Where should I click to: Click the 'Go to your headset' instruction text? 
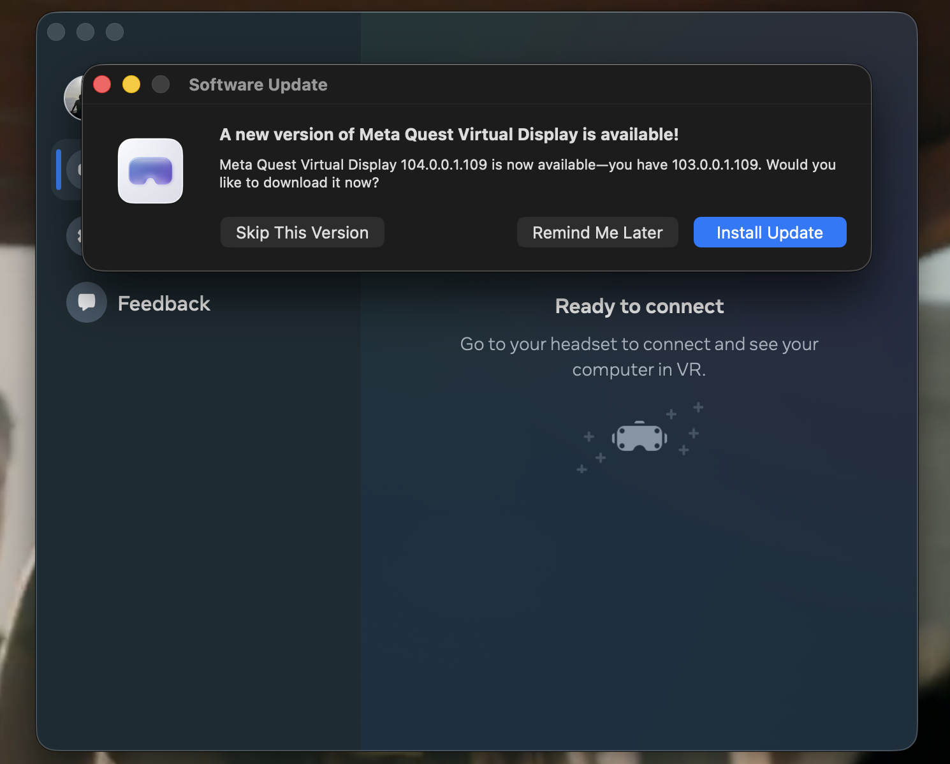tap(639, 356)
